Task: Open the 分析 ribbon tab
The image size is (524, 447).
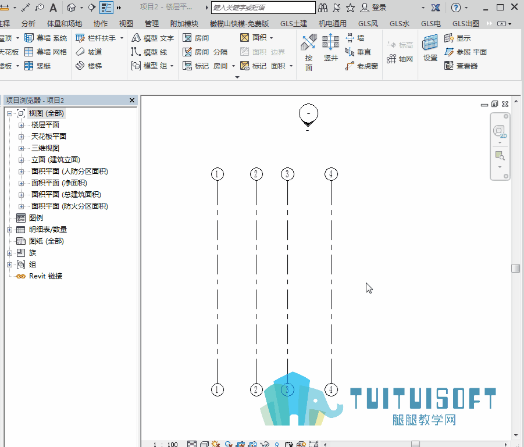Action: 28,23
